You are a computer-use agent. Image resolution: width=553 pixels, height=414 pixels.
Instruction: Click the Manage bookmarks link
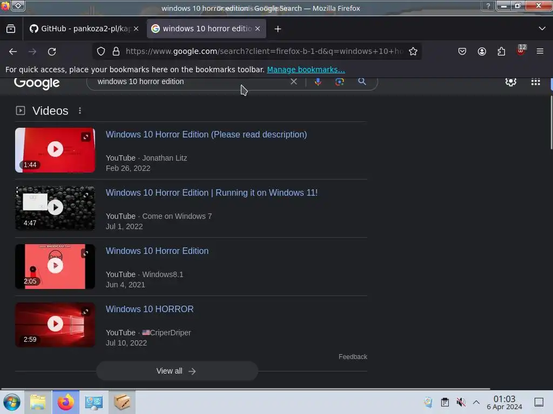coord(306,70)
